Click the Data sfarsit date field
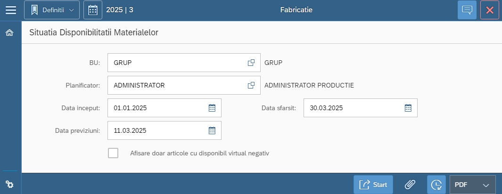Viewport: 502px width, 194px height. point(351,108)
